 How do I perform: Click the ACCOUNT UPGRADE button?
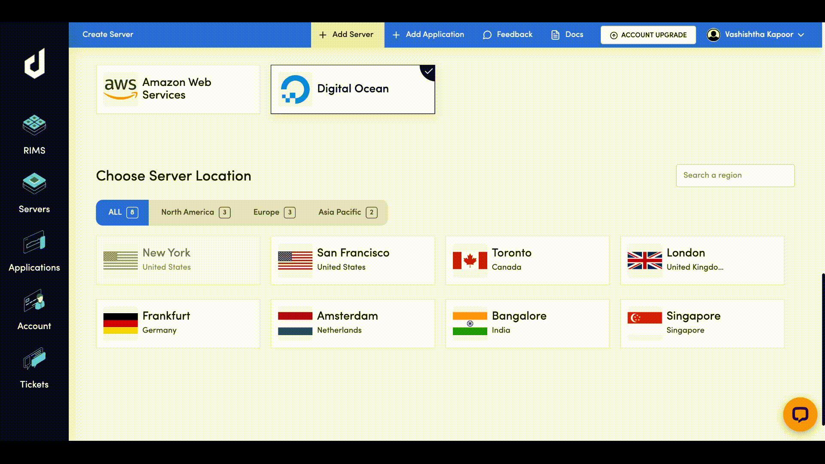tap(648, 35)
